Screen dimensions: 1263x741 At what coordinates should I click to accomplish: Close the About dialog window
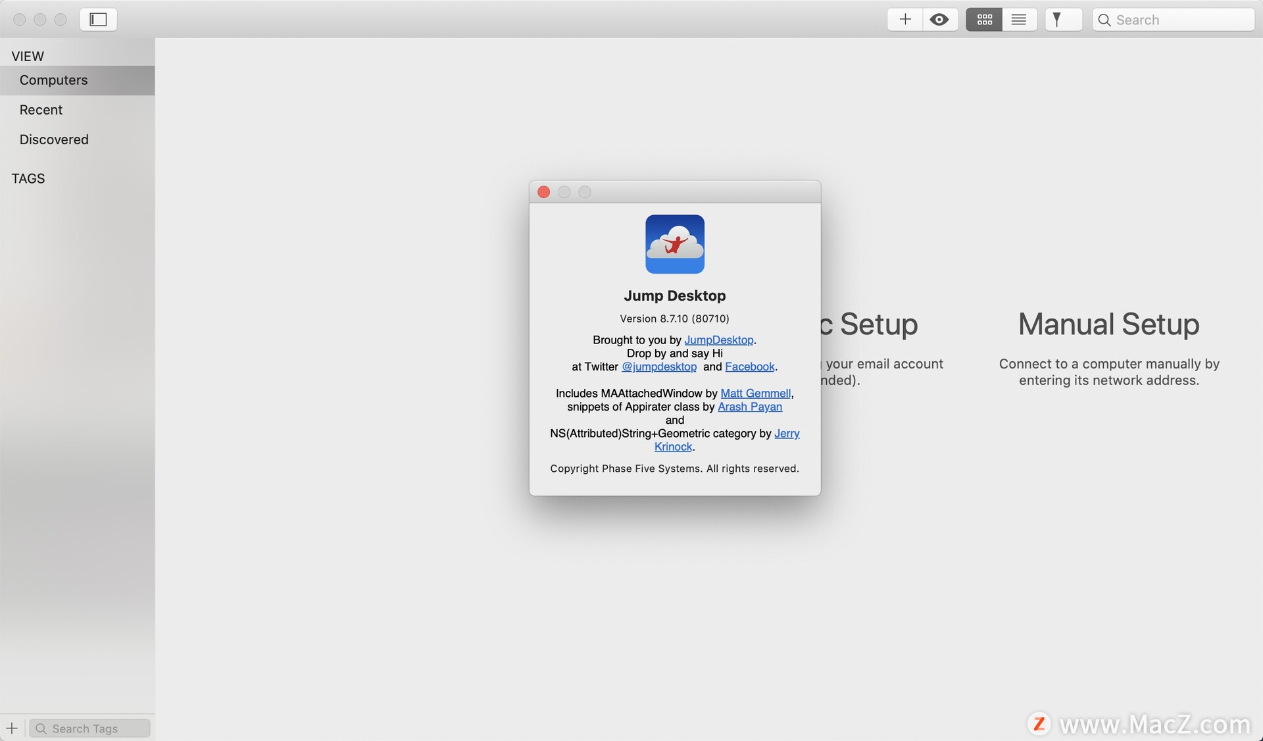point(544,192)
